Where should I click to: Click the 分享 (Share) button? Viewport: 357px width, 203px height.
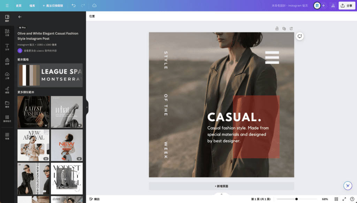346,5
